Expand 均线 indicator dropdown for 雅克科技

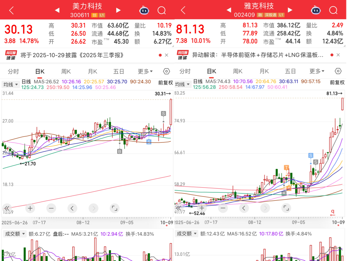[x=182, y=84]
